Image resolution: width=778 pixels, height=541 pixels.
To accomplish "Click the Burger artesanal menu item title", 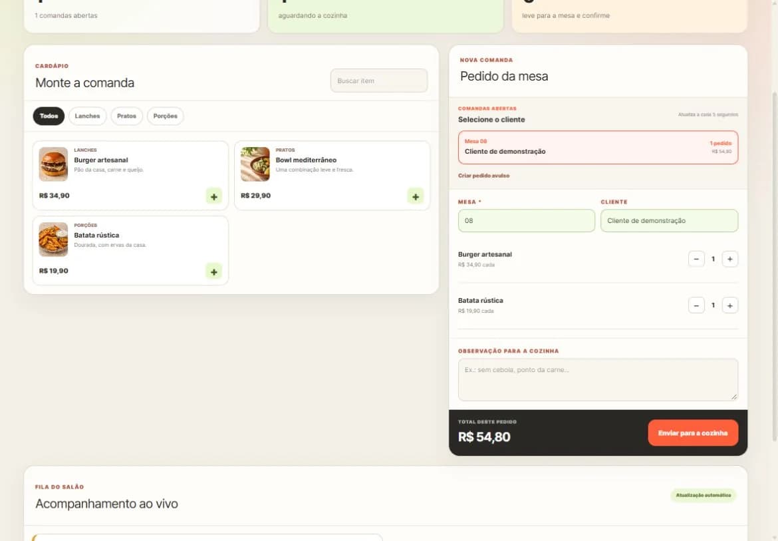I will tap(100, 160).
